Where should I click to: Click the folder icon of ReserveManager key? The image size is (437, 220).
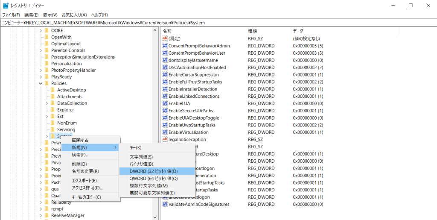46,216
